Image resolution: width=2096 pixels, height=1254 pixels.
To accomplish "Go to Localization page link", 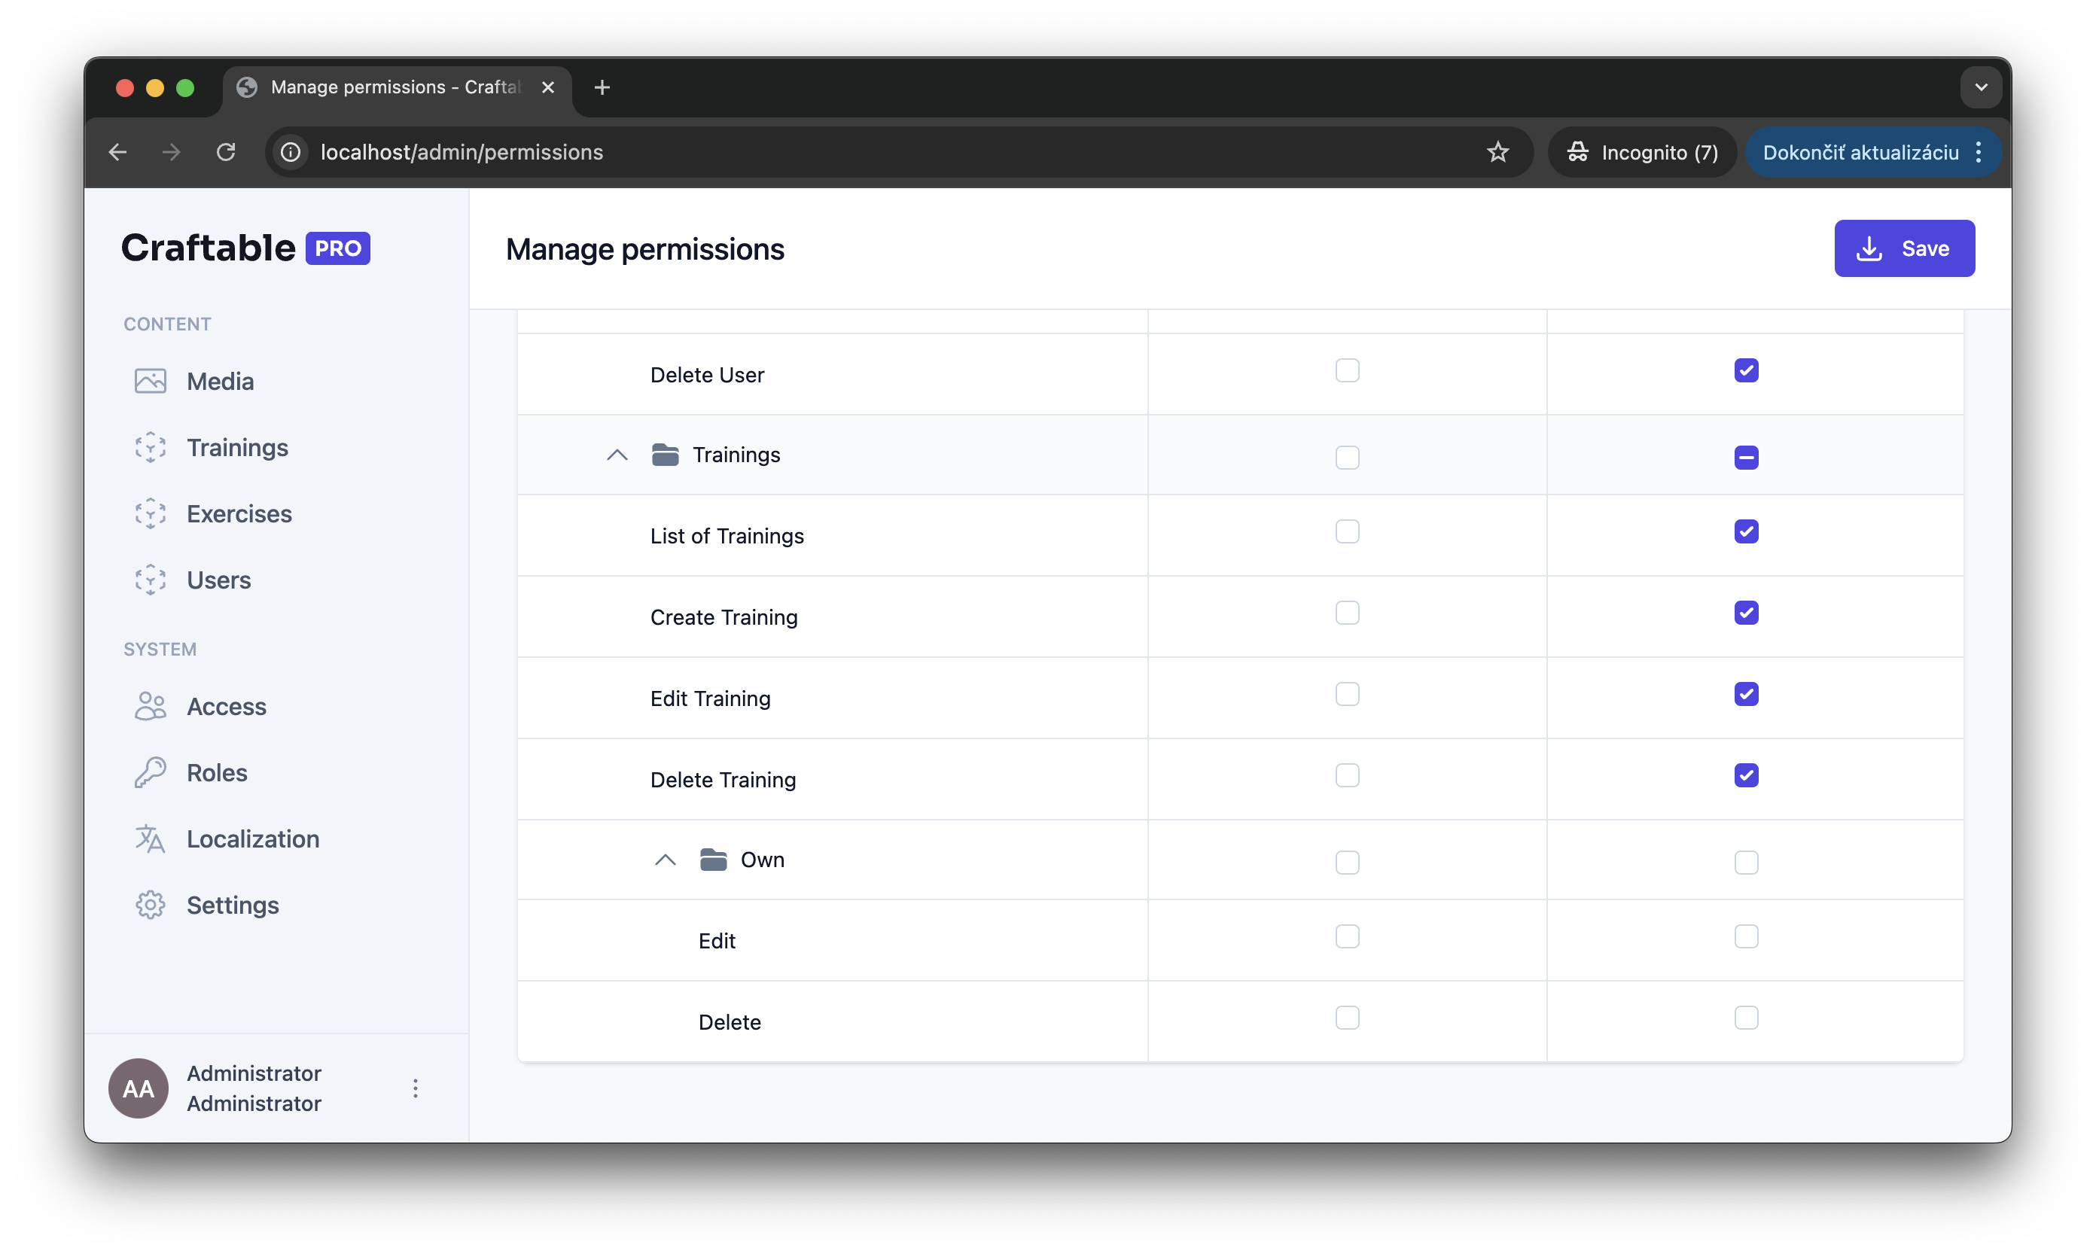I will [253, 839].
